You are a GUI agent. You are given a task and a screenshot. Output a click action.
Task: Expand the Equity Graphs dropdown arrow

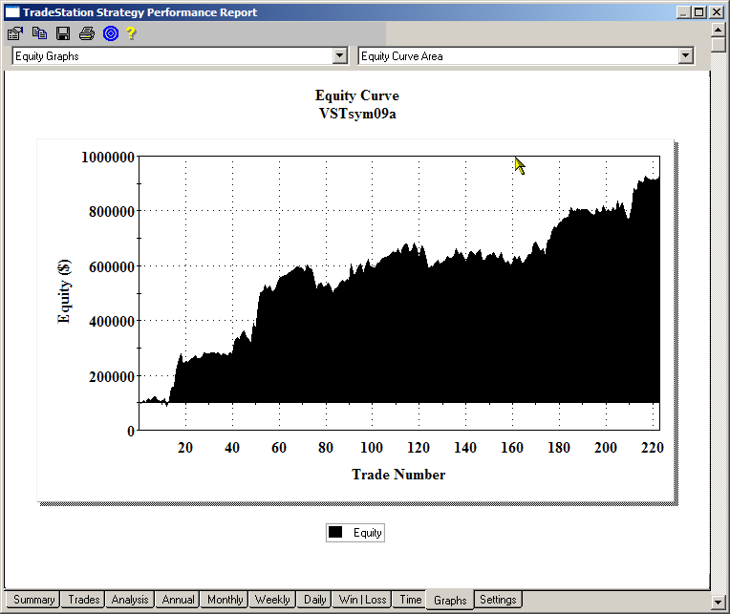coord(340,56)
